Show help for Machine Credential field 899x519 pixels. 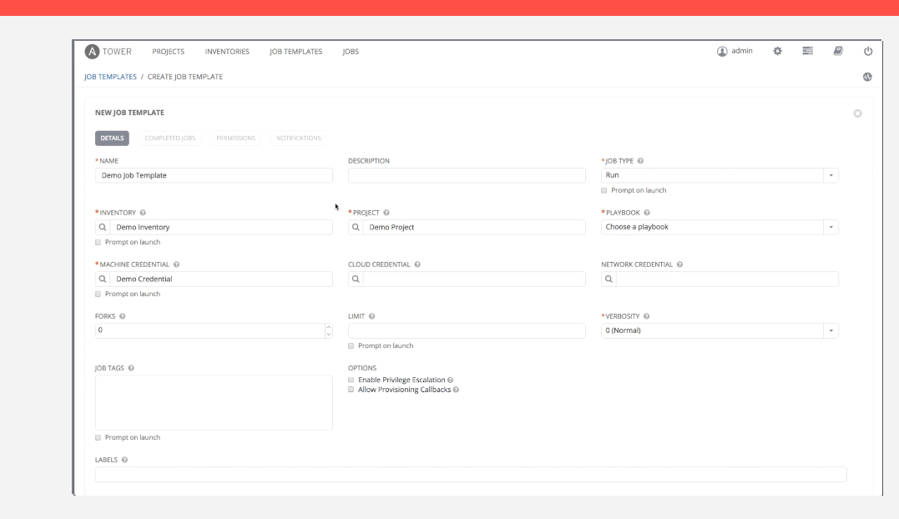tap(177, 265)
